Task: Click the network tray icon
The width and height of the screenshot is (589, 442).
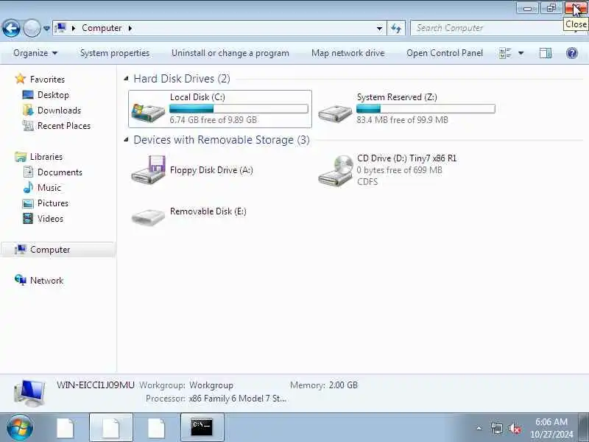Action: 496,428
